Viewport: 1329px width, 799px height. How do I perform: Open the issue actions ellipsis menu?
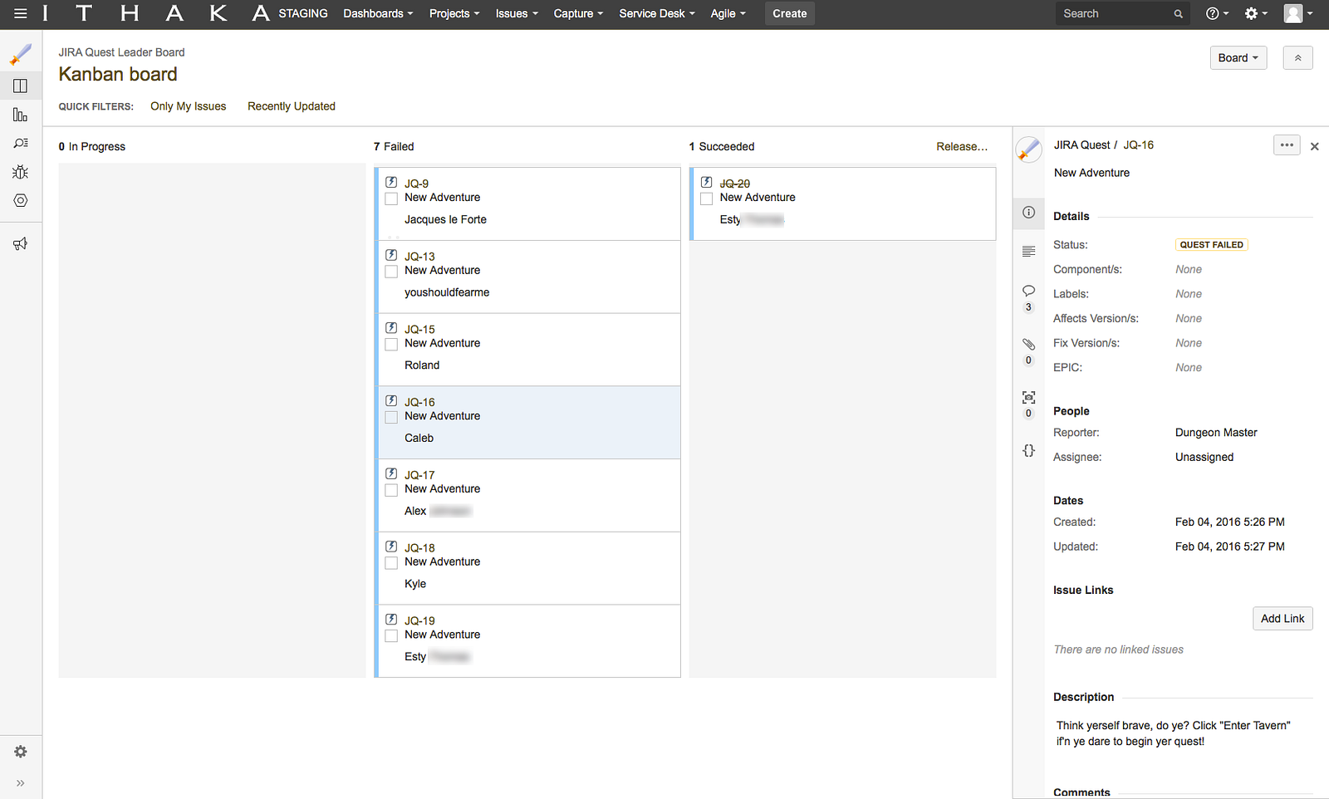click(1287, 145)
